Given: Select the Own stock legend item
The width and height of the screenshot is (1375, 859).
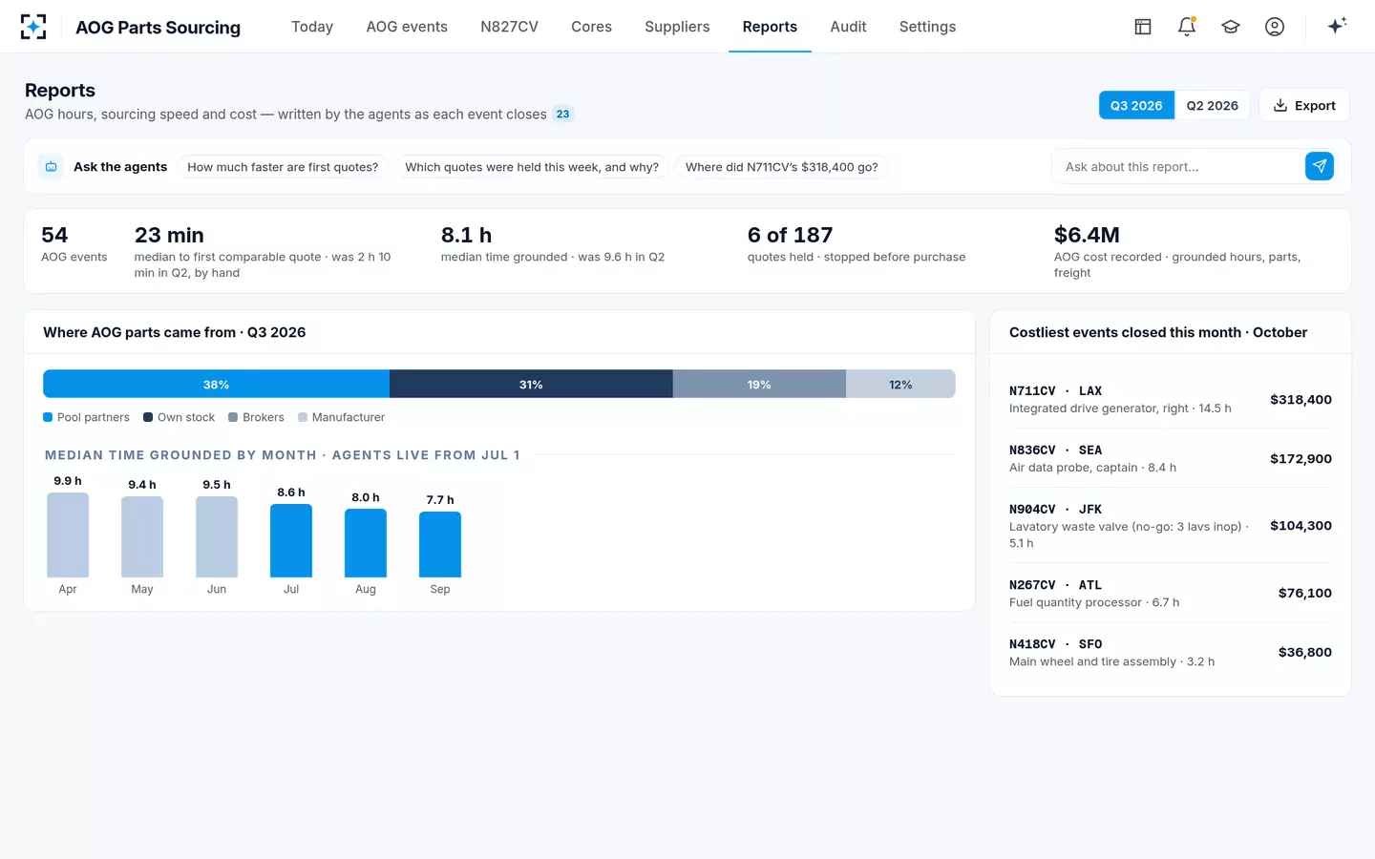Looking at the screenshot, I should [180, 417].
